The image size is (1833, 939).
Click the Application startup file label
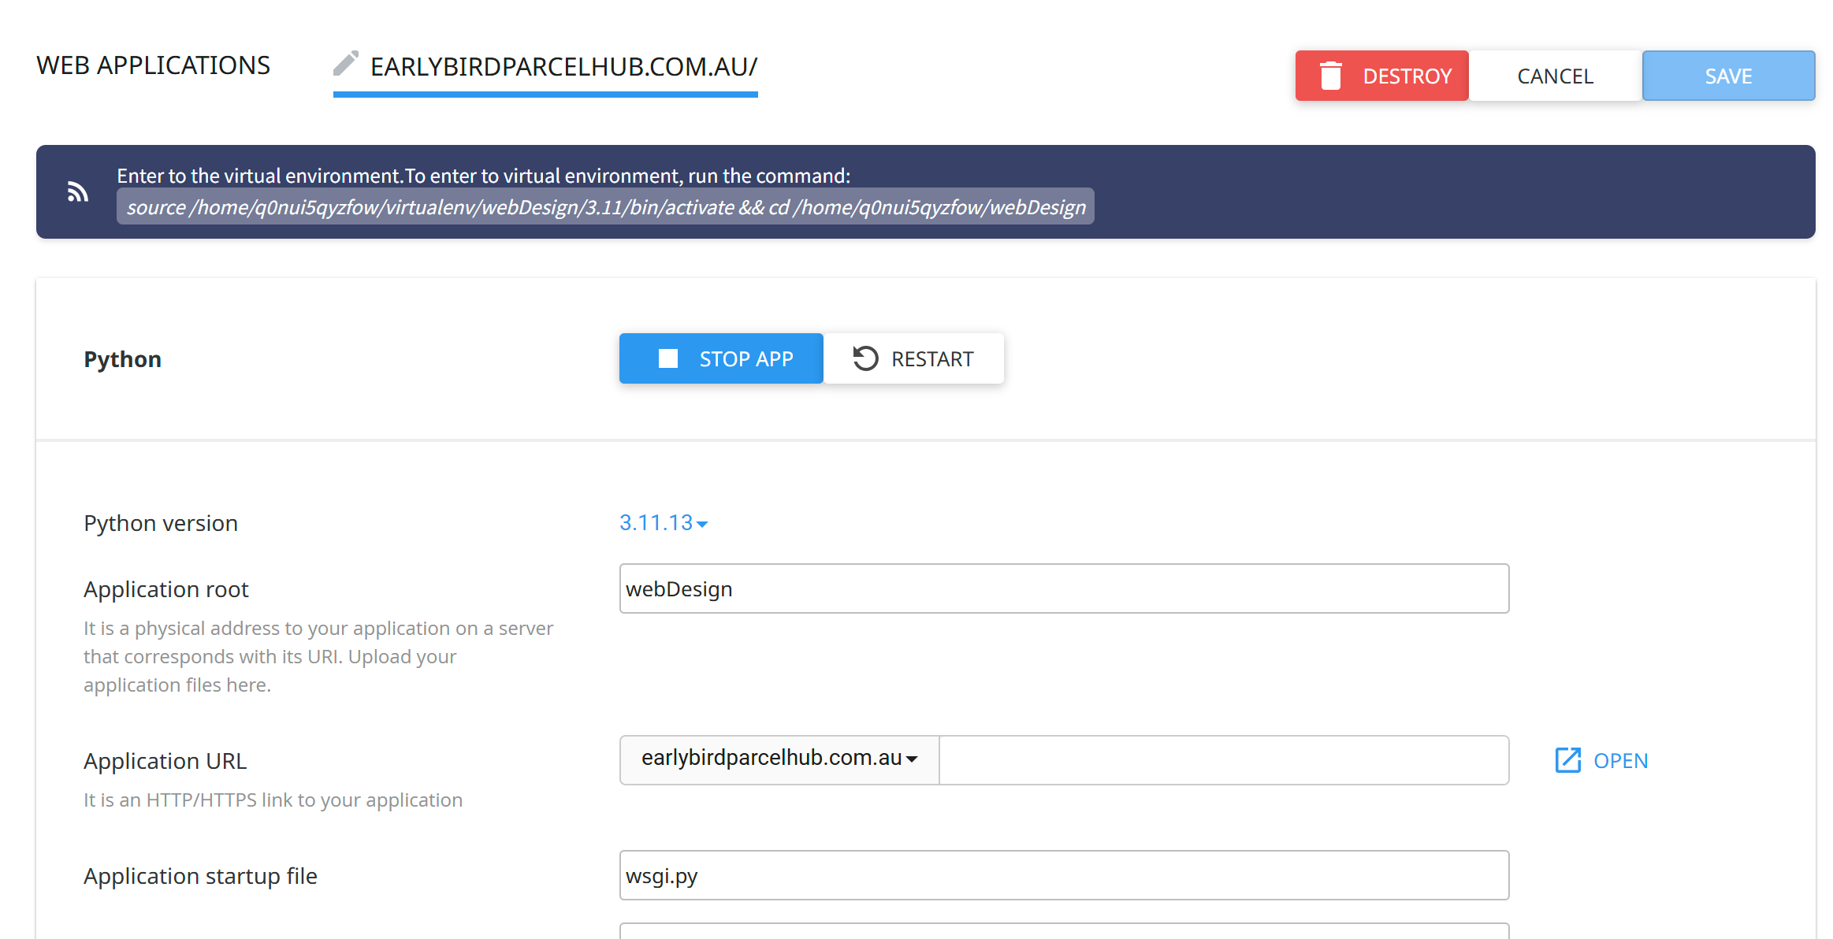pos(200,876)
